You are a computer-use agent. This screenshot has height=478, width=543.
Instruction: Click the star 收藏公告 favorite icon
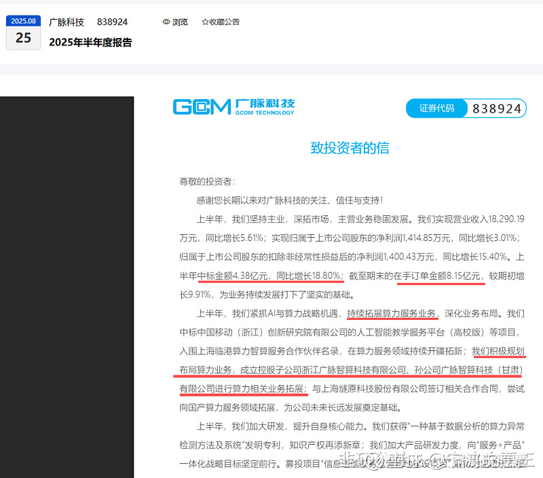(x=205, y=22)
